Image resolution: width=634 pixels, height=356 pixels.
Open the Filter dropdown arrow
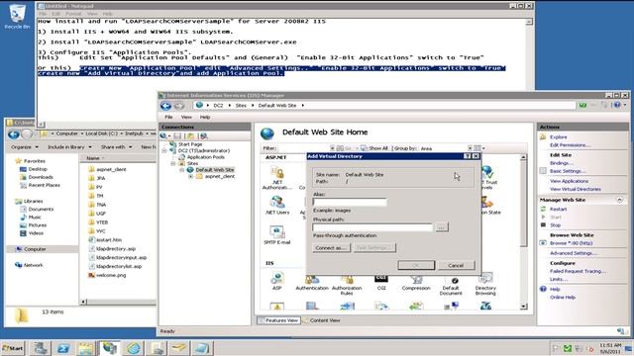coord(332,148)
